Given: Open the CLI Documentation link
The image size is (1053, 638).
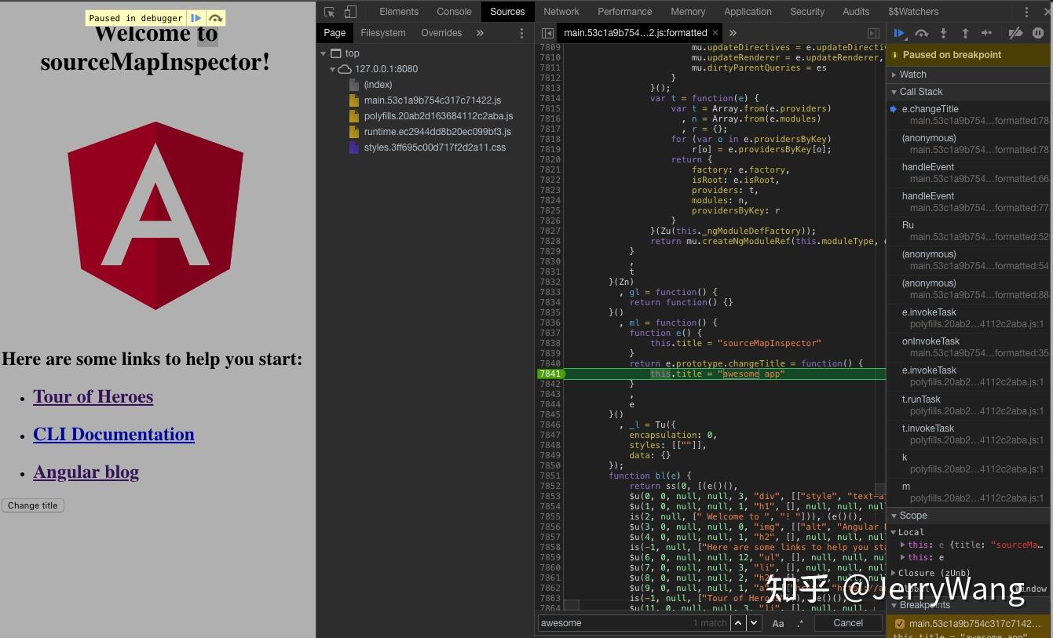Looking at the screenshot, I should (114, 434).
